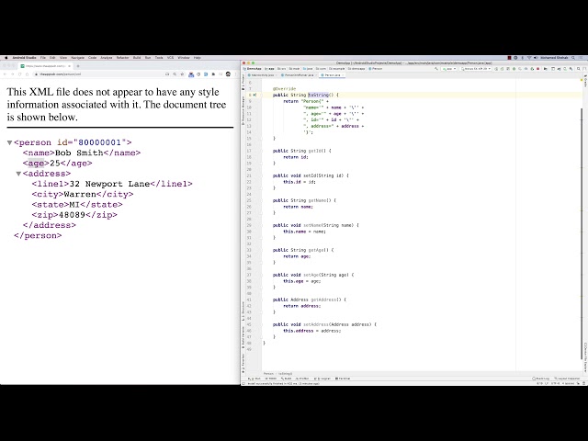Viewport: 588px width, 441px height.
Task: Open the Gradle side panel
Action: 585,80
